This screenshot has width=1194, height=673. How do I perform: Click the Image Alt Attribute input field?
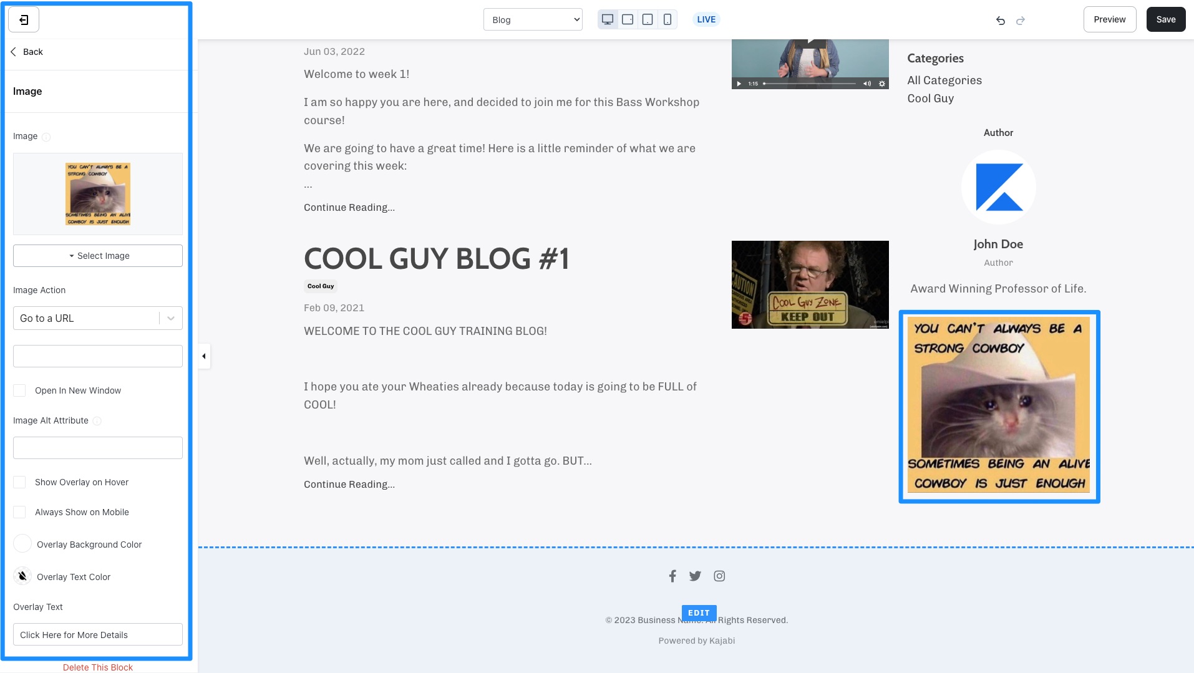pyautogui.click(x=98, y=448)
